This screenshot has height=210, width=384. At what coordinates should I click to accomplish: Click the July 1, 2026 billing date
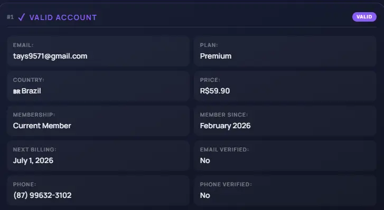tap(33, 160)
